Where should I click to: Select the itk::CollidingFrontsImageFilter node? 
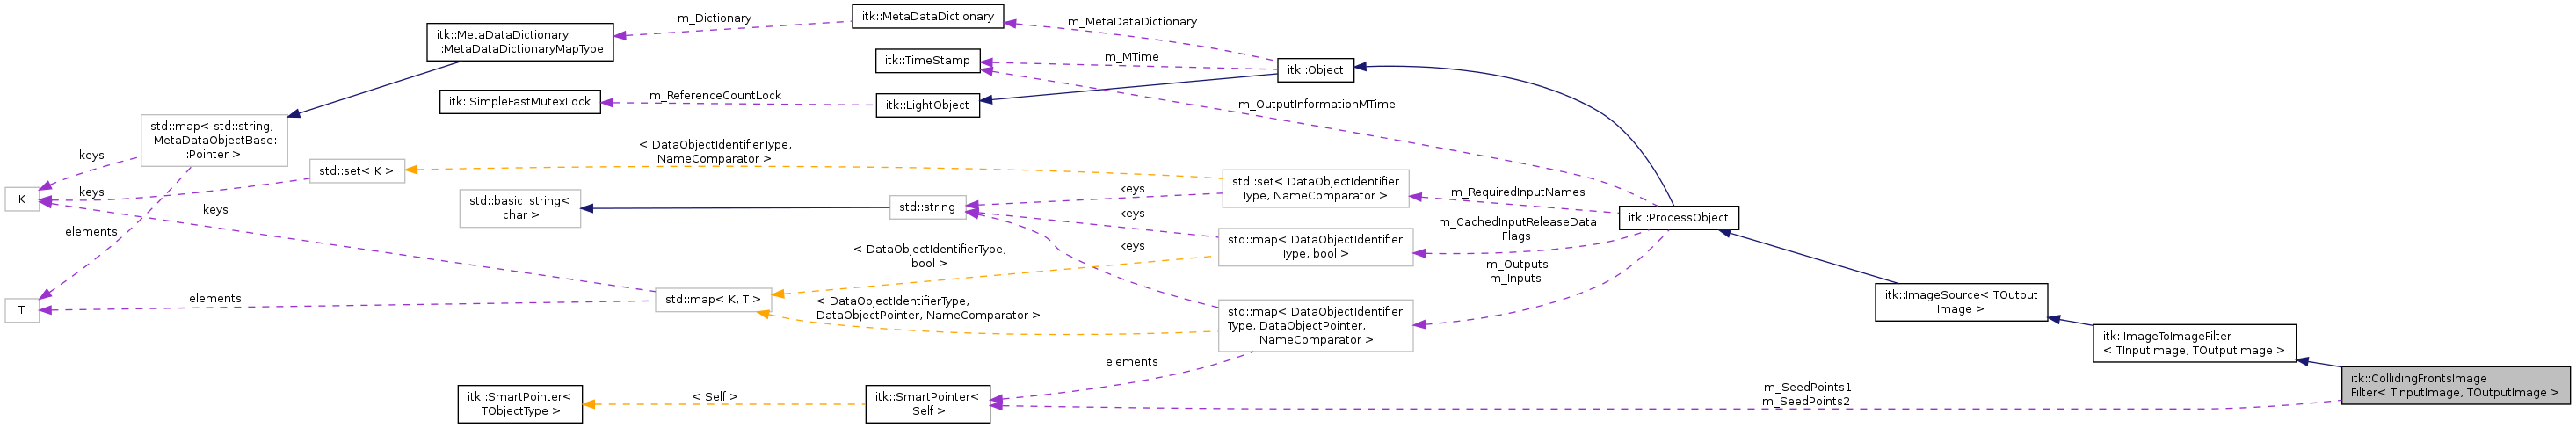point(2455,385)
